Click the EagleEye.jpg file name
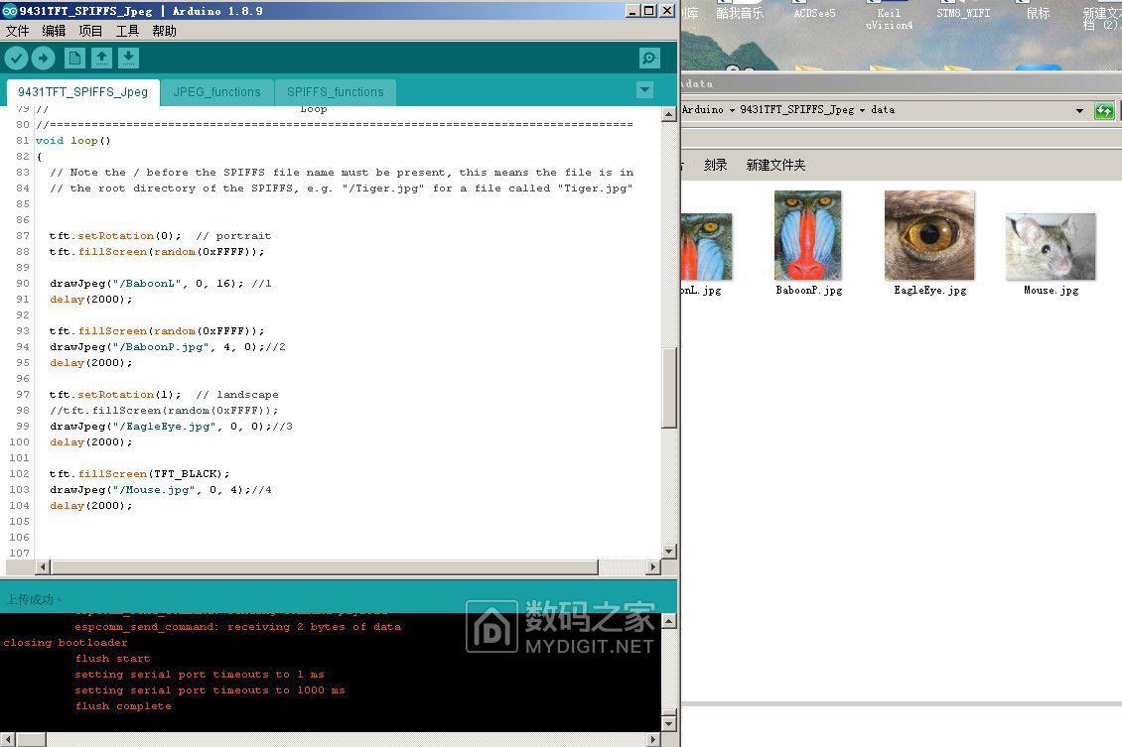The image size is (1122, 747). (929, 291)
